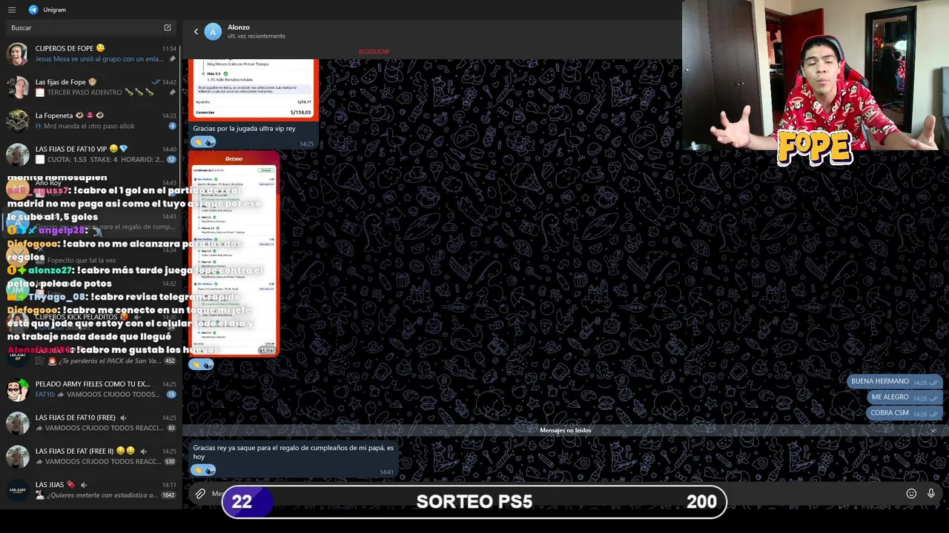Open the emoji picker smiley icon
Image resolution: width=949 pixels, height=533 pixels.
(911, 494)
